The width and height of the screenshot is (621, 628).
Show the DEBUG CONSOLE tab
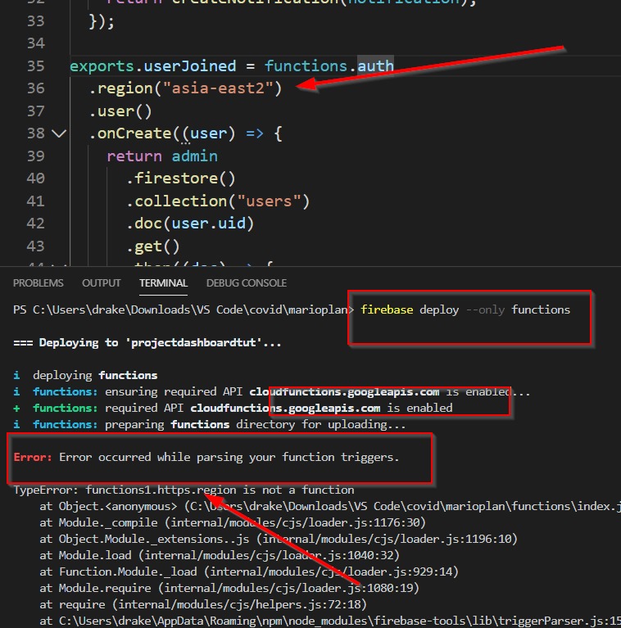pos(246,283)
